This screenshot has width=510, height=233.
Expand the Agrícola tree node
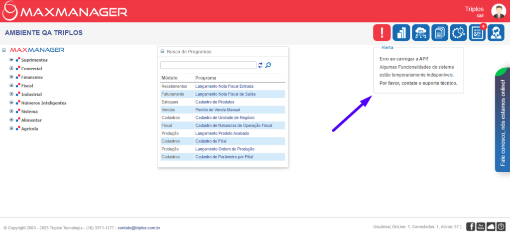(x=11, y=128)
